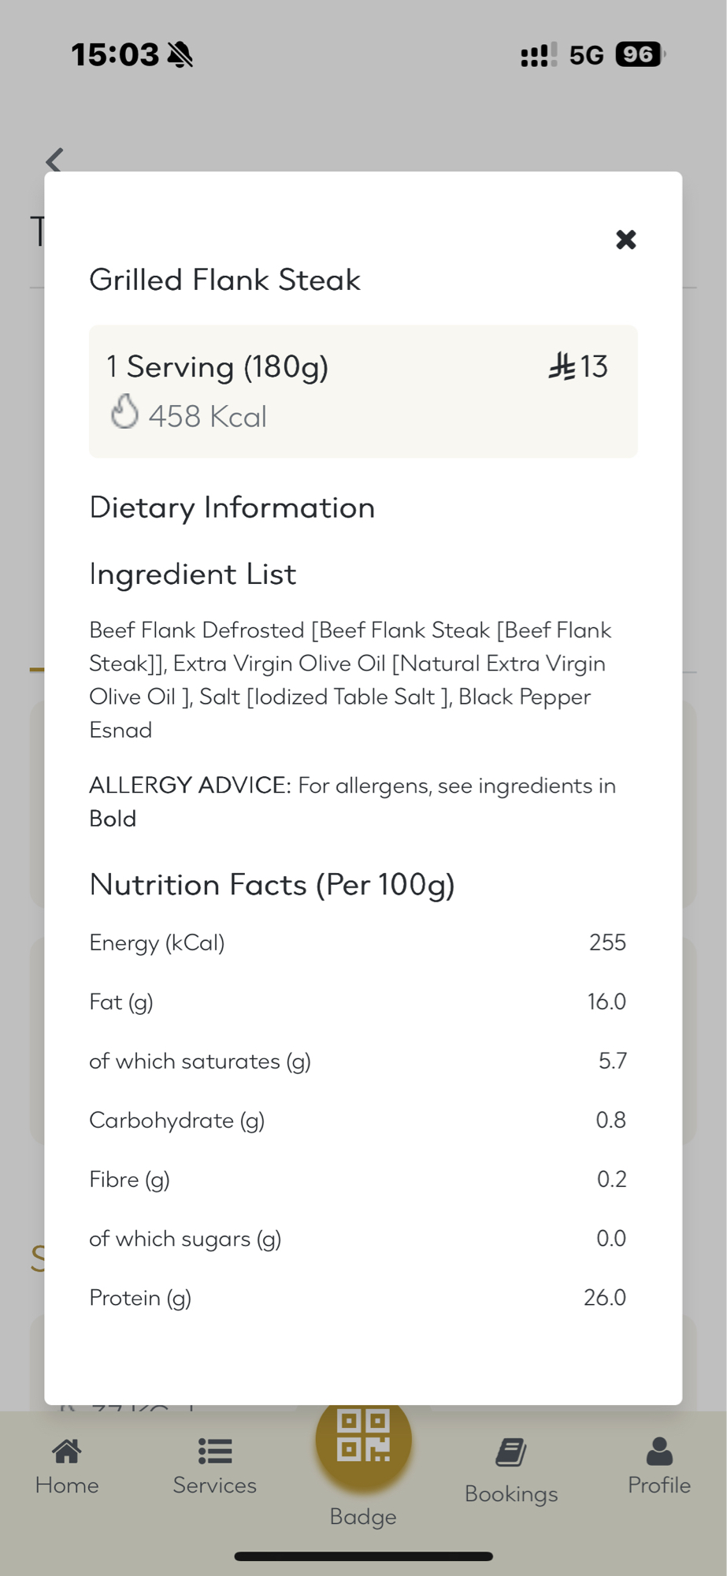Tap the Energy (kCal) row
Screen dimensions: 727x1576
[x=358, y=942]
